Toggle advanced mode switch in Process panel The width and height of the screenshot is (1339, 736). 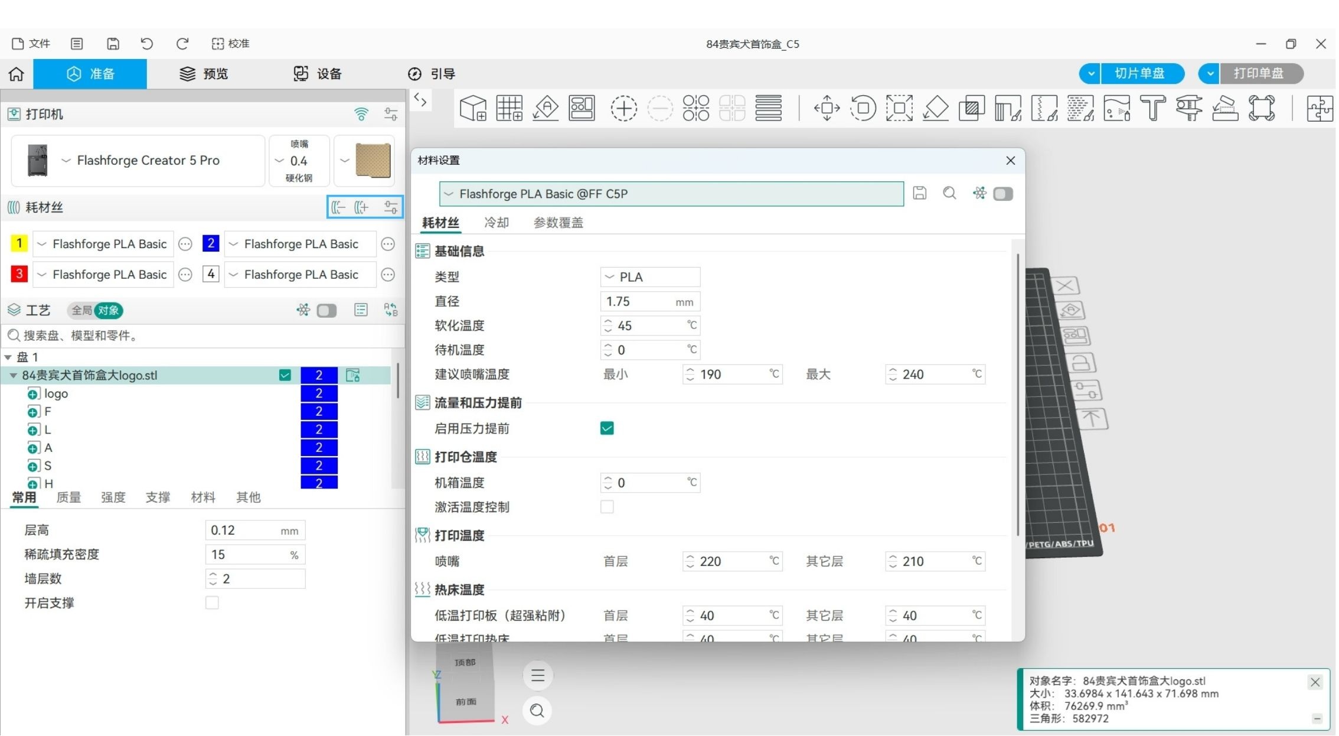click(x=326, y=311)
